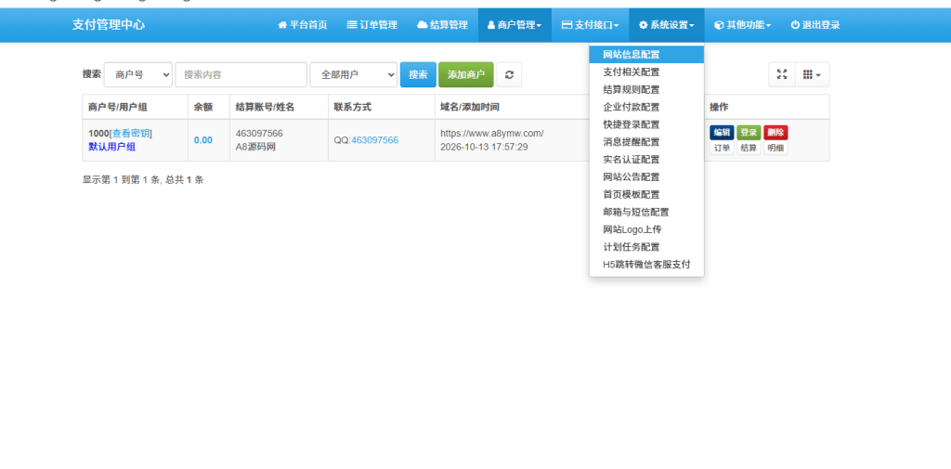Click the 2026-10-13 17:57:29 timestamp
Screen dimensions: 951x469
click(x=484, y=147)
